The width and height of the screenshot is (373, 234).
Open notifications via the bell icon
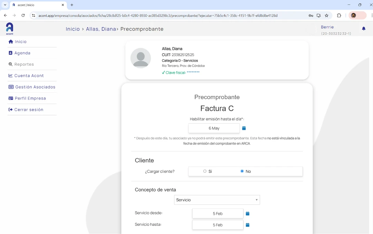click(364, 29)
